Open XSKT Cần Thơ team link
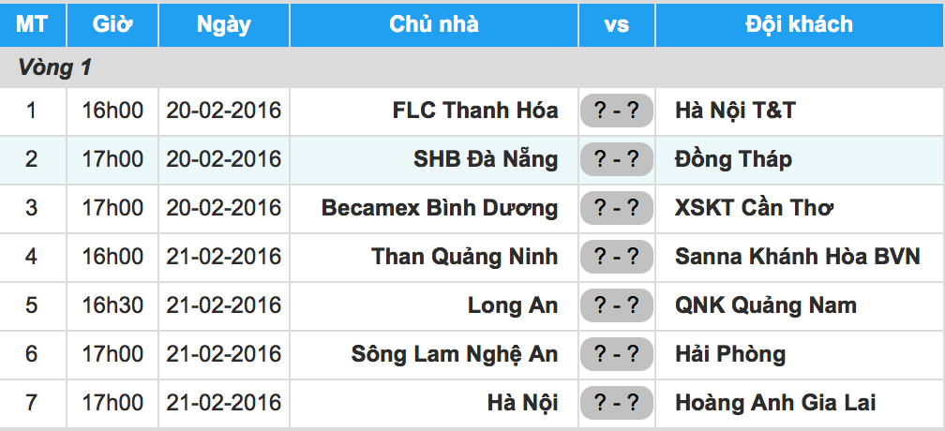Viewport: 945px width, 431px height. [x=754, y=208]
